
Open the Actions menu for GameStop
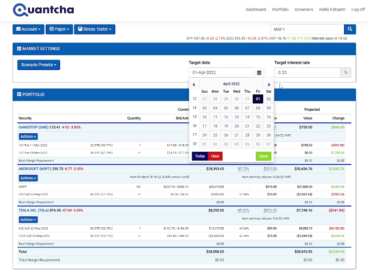[28, 136]
